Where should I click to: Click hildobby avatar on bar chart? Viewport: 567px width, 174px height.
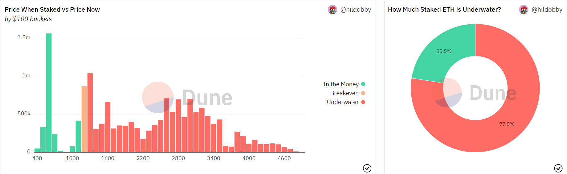point(332,10)
